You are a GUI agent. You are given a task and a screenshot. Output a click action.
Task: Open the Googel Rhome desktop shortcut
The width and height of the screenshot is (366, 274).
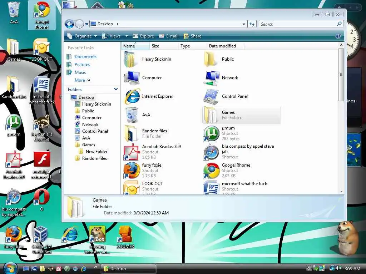pos(42,15)
